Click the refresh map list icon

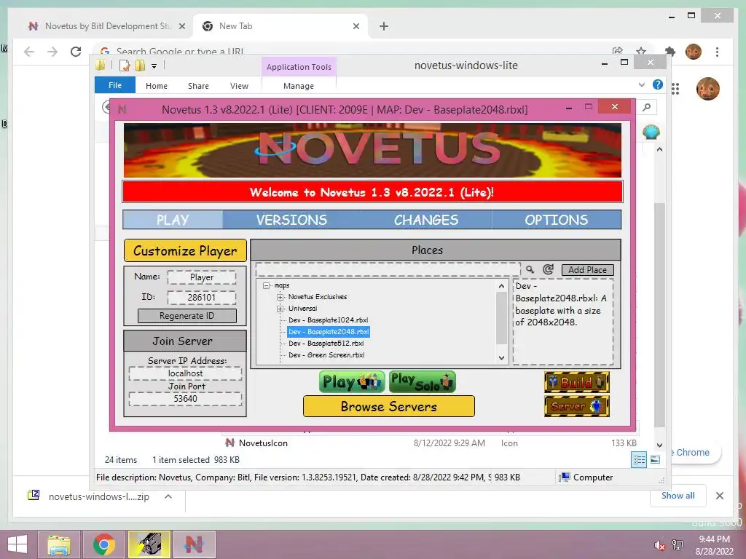[548, 269]
